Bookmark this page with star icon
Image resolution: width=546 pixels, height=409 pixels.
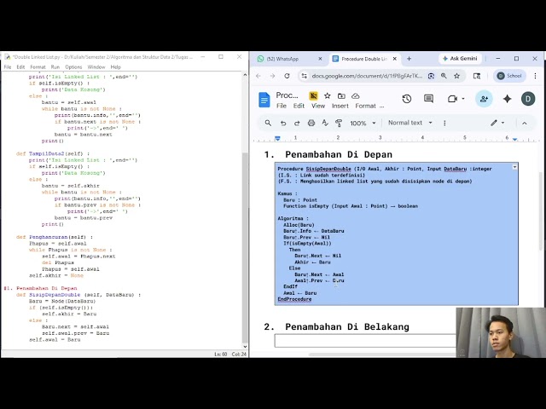click(457, 76)
